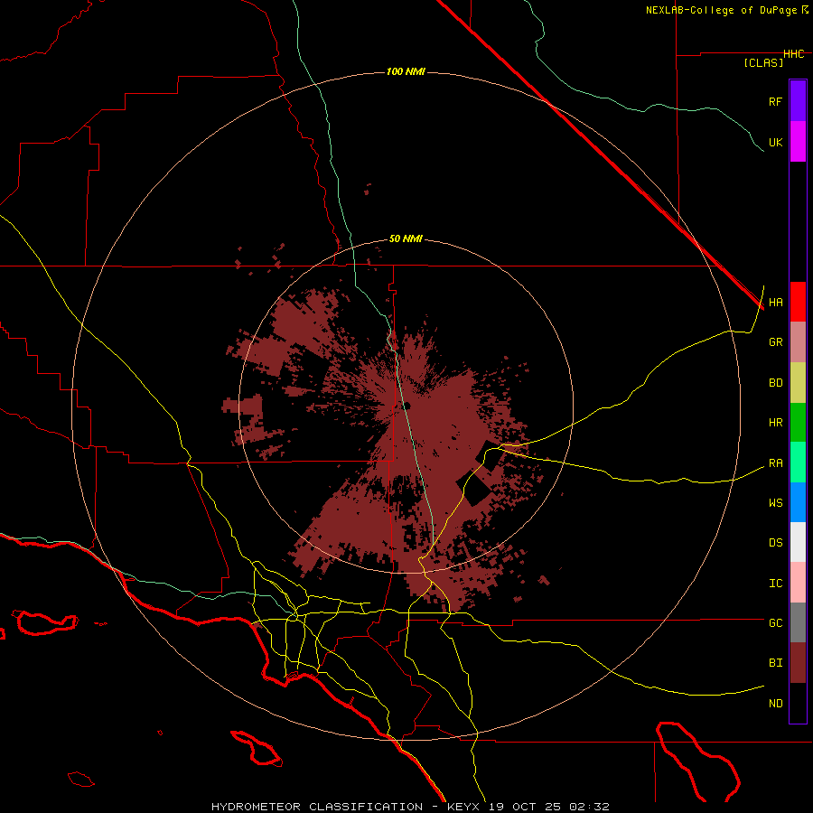Click the ND legend label
Screen dimensions: 813x813
pyautogui.click(x=775, y=704)
